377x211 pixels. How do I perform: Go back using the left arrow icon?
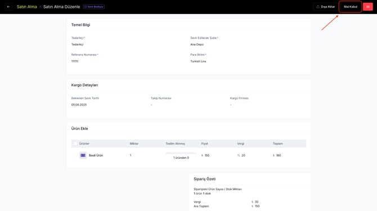[x=8, y=7]
